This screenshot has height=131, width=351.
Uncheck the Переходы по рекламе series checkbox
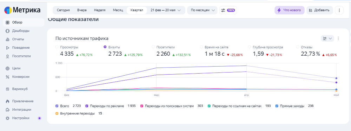coord(87,106)
